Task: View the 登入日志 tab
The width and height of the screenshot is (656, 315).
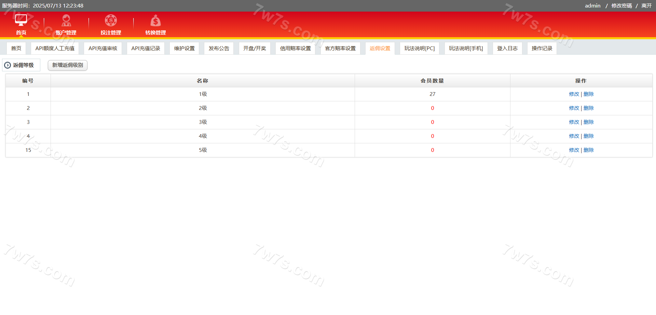Action: coord(507,48)
